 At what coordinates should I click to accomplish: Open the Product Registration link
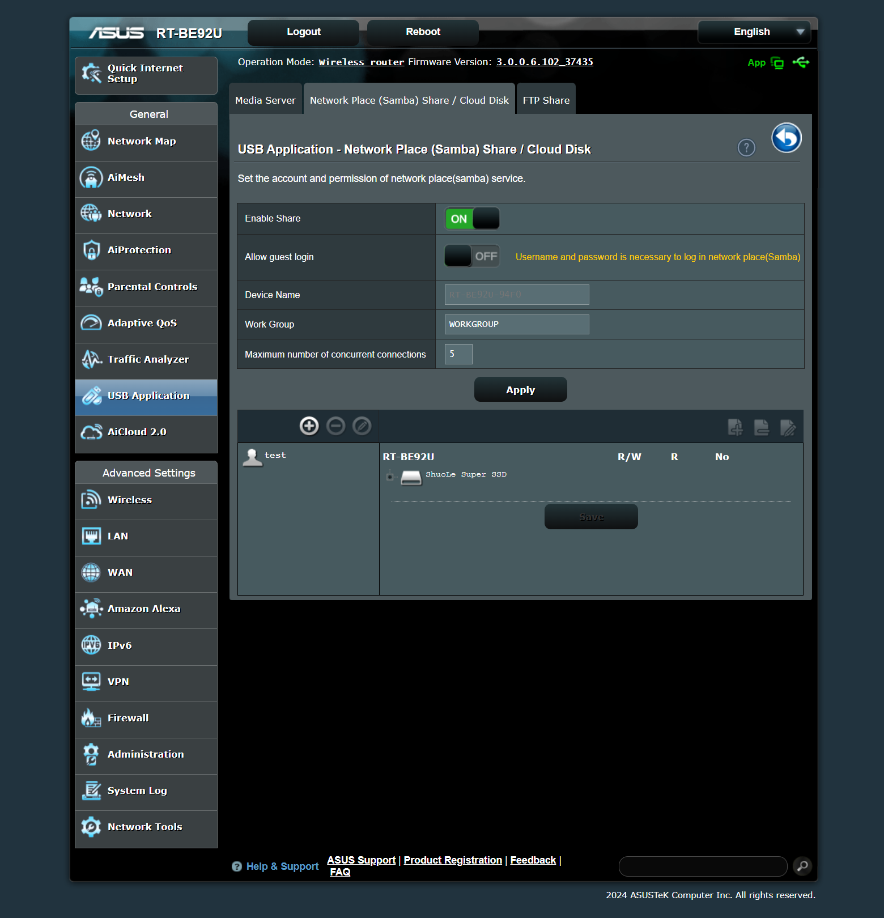(453, 860)
